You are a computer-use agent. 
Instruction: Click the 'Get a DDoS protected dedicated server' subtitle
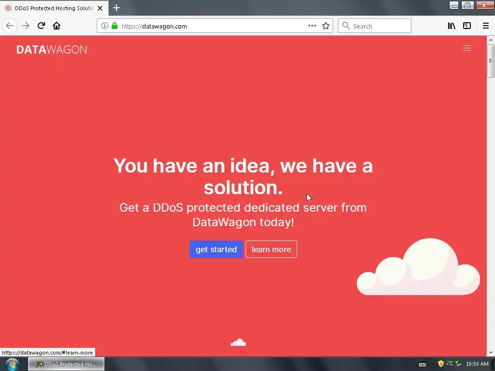pos(243,214)
